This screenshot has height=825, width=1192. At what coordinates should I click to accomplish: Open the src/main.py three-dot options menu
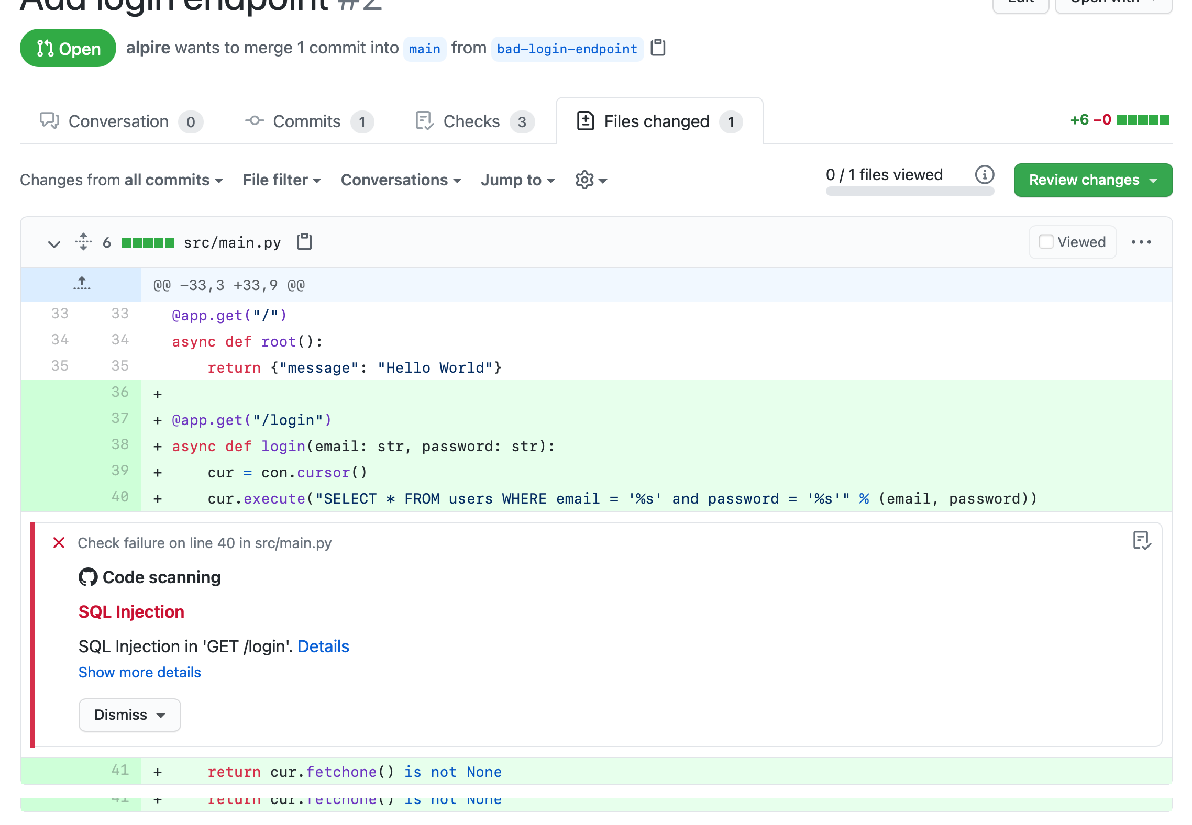pos(1141,242)
